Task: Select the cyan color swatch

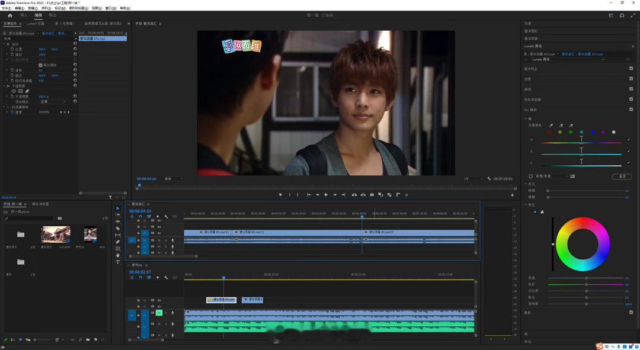Action: pos(581,132)
